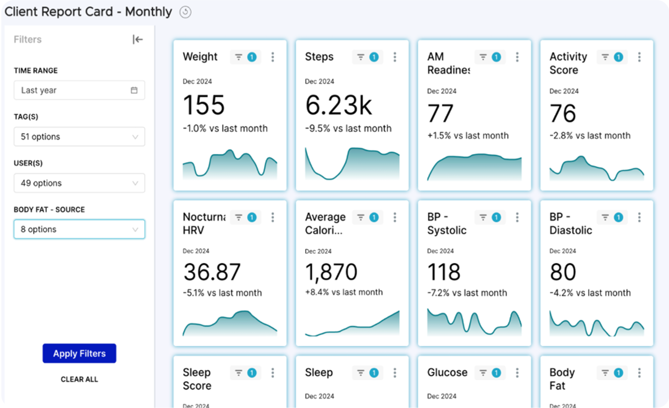This screenshot has height=408, width=669.
Task: Click the Nocturnal HRV value 36.87
Action: tap(212, 272)
